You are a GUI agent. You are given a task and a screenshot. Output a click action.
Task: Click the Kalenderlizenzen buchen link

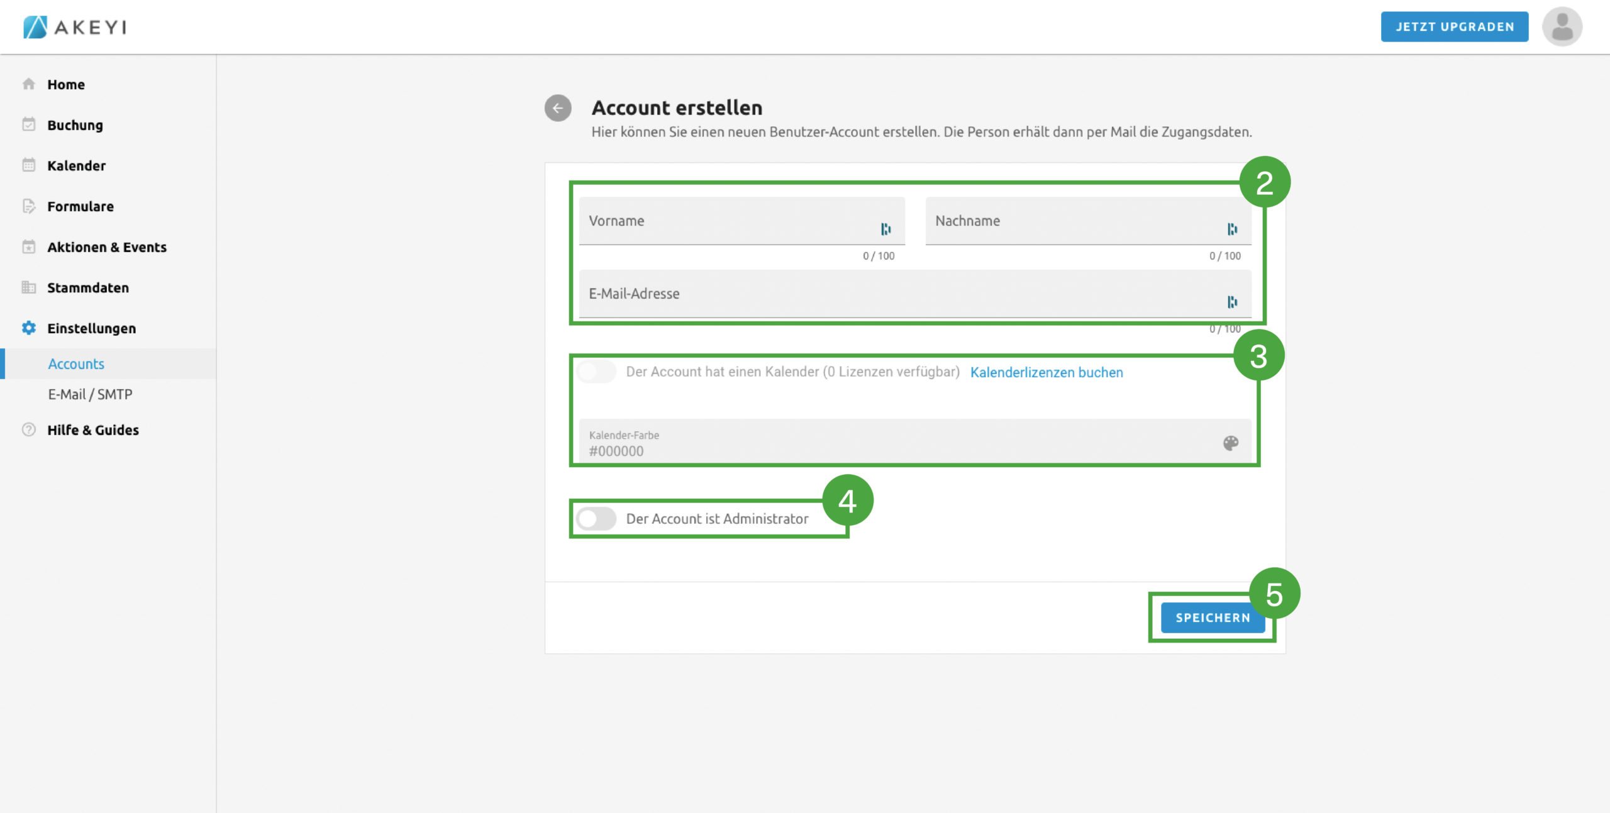(1046, 372)
